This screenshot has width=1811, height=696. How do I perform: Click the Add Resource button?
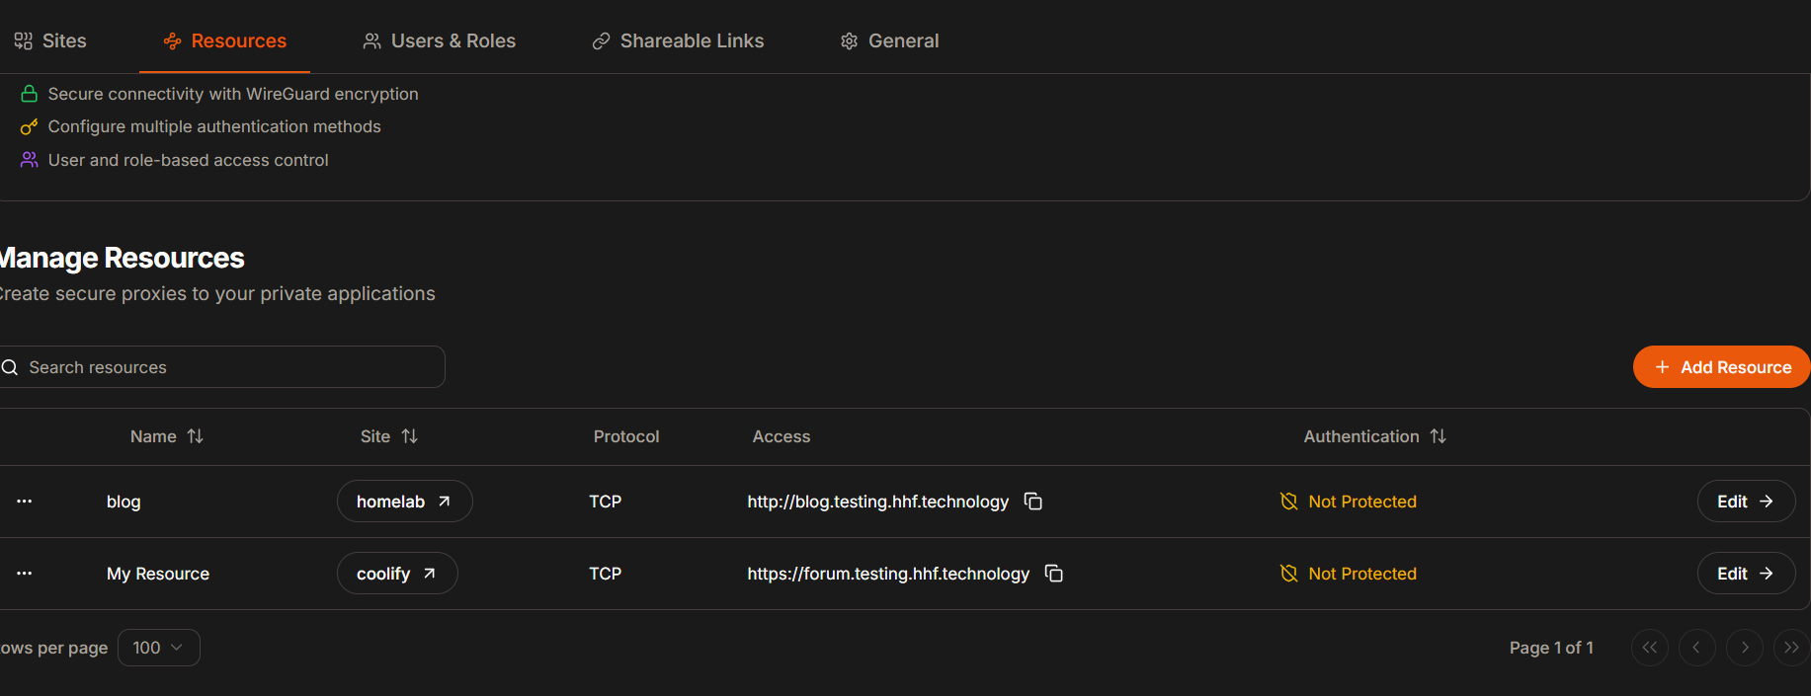click(x=1722, y=367)
